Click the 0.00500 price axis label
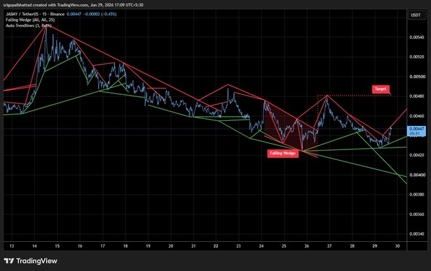This screenshot has height=271, width=431. [x=416, y=77]
